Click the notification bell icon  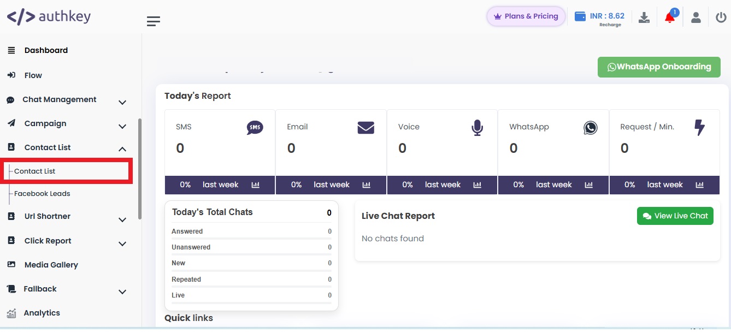click(669, 17)
